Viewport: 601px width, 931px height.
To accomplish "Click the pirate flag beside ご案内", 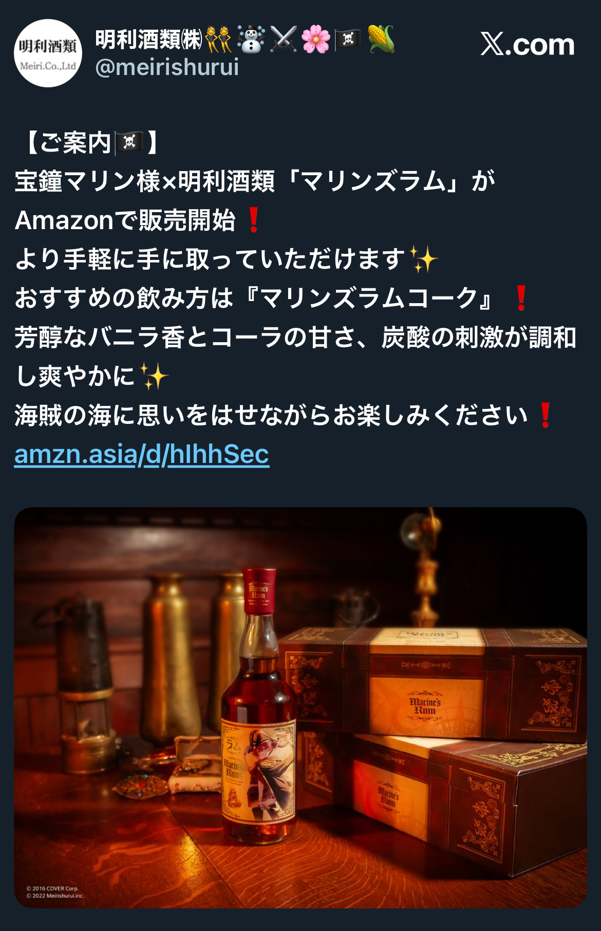I will coord(129,142).
